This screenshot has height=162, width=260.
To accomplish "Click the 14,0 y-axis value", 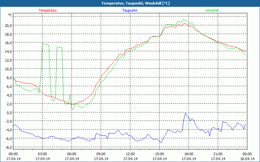I will click(8, 52).
